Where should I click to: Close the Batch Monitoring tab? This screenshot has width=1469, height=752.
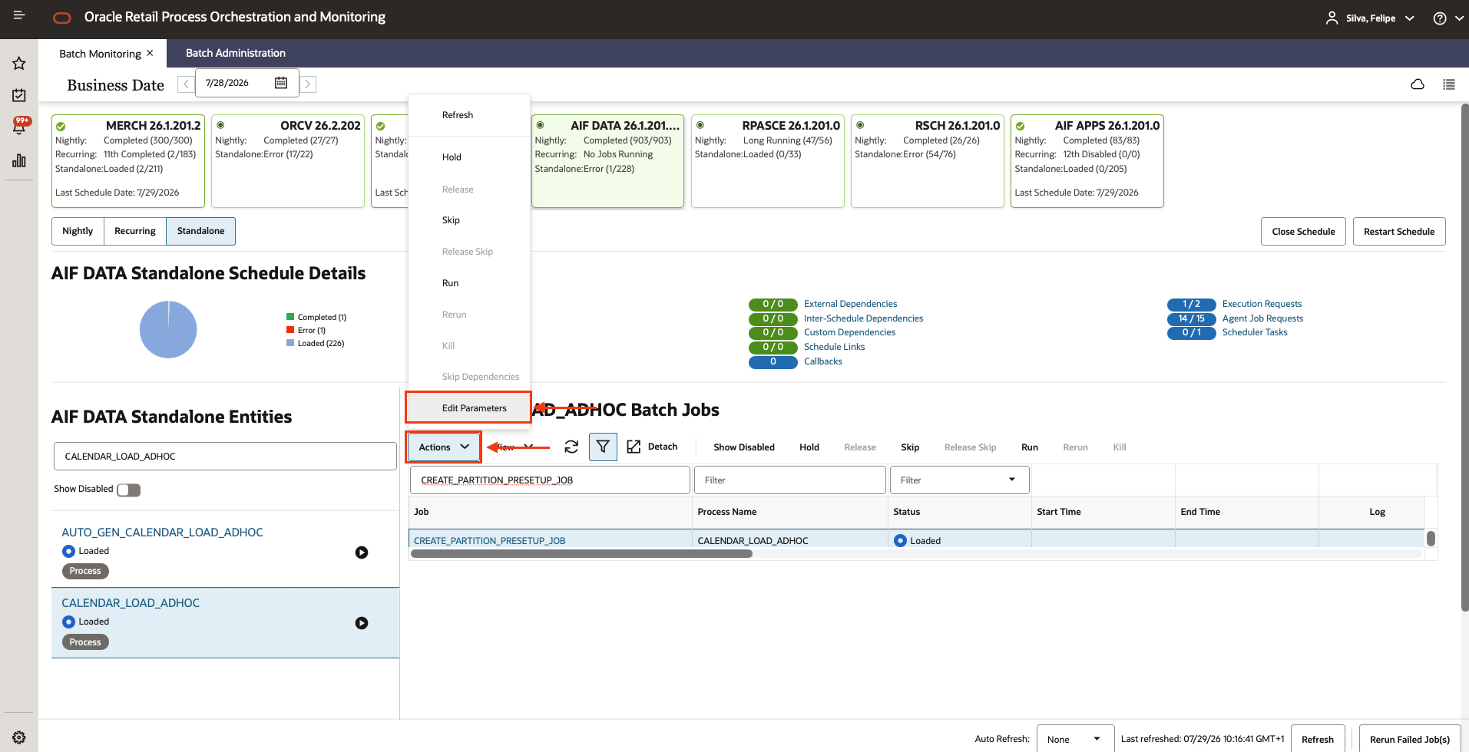point(150,53)
